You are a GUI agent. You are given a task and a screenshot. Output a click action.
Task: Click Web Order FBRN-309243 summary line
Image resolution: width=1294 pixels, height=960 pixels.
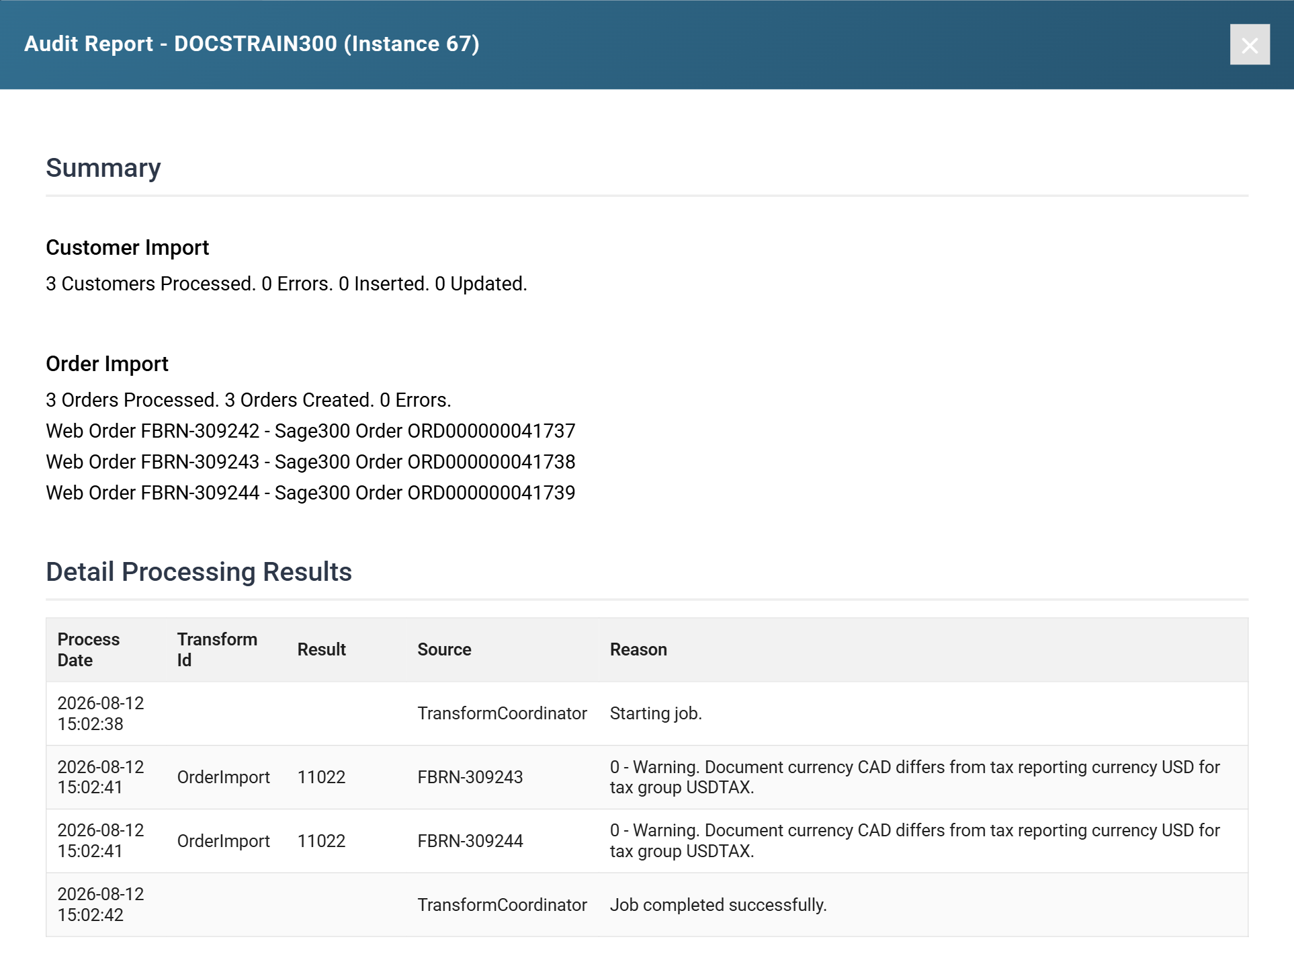coord(310,462)
